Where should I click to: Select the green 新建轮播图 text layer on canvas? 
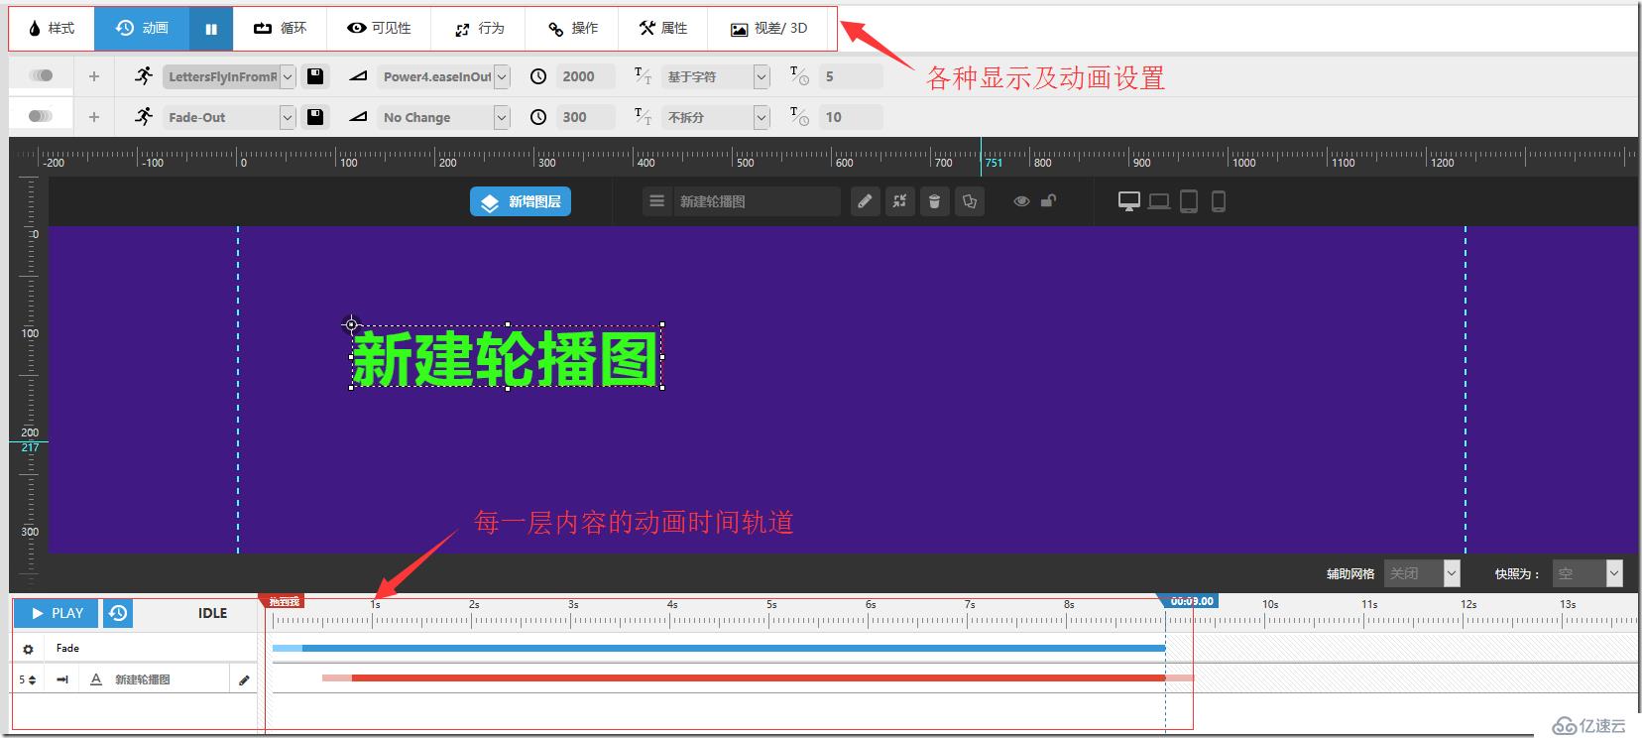507,357
